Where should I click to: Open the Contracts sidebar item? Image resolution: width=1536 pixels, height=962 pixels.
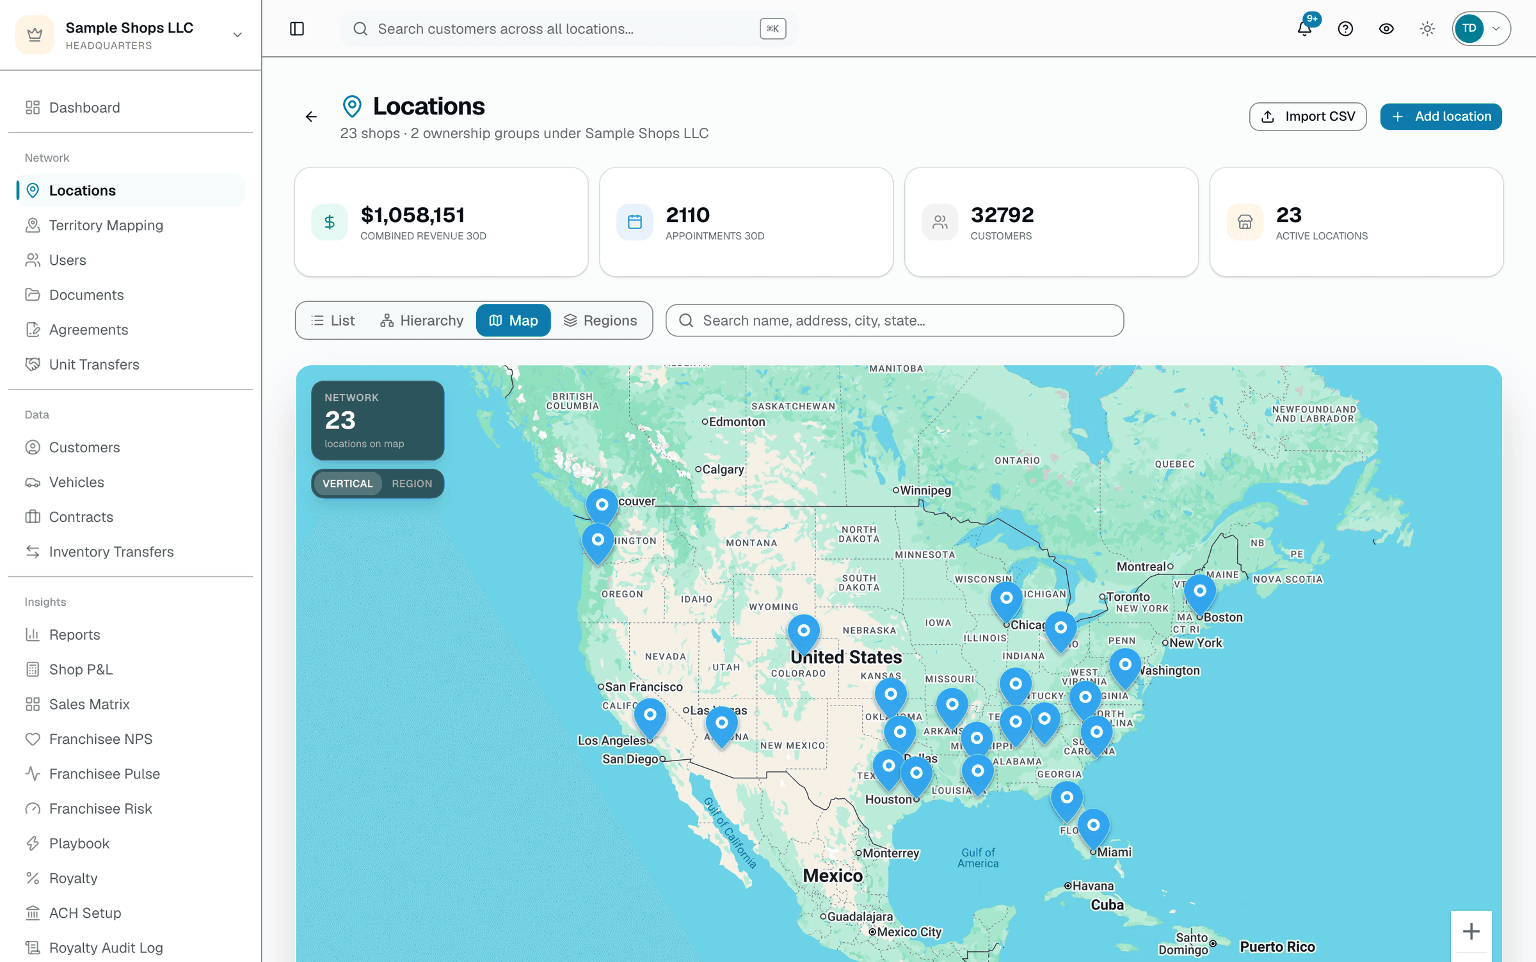tap(131, 517)
